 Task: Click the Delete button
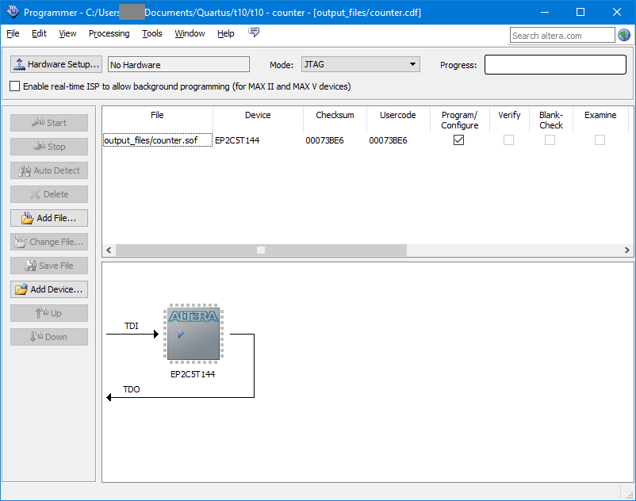49,194
